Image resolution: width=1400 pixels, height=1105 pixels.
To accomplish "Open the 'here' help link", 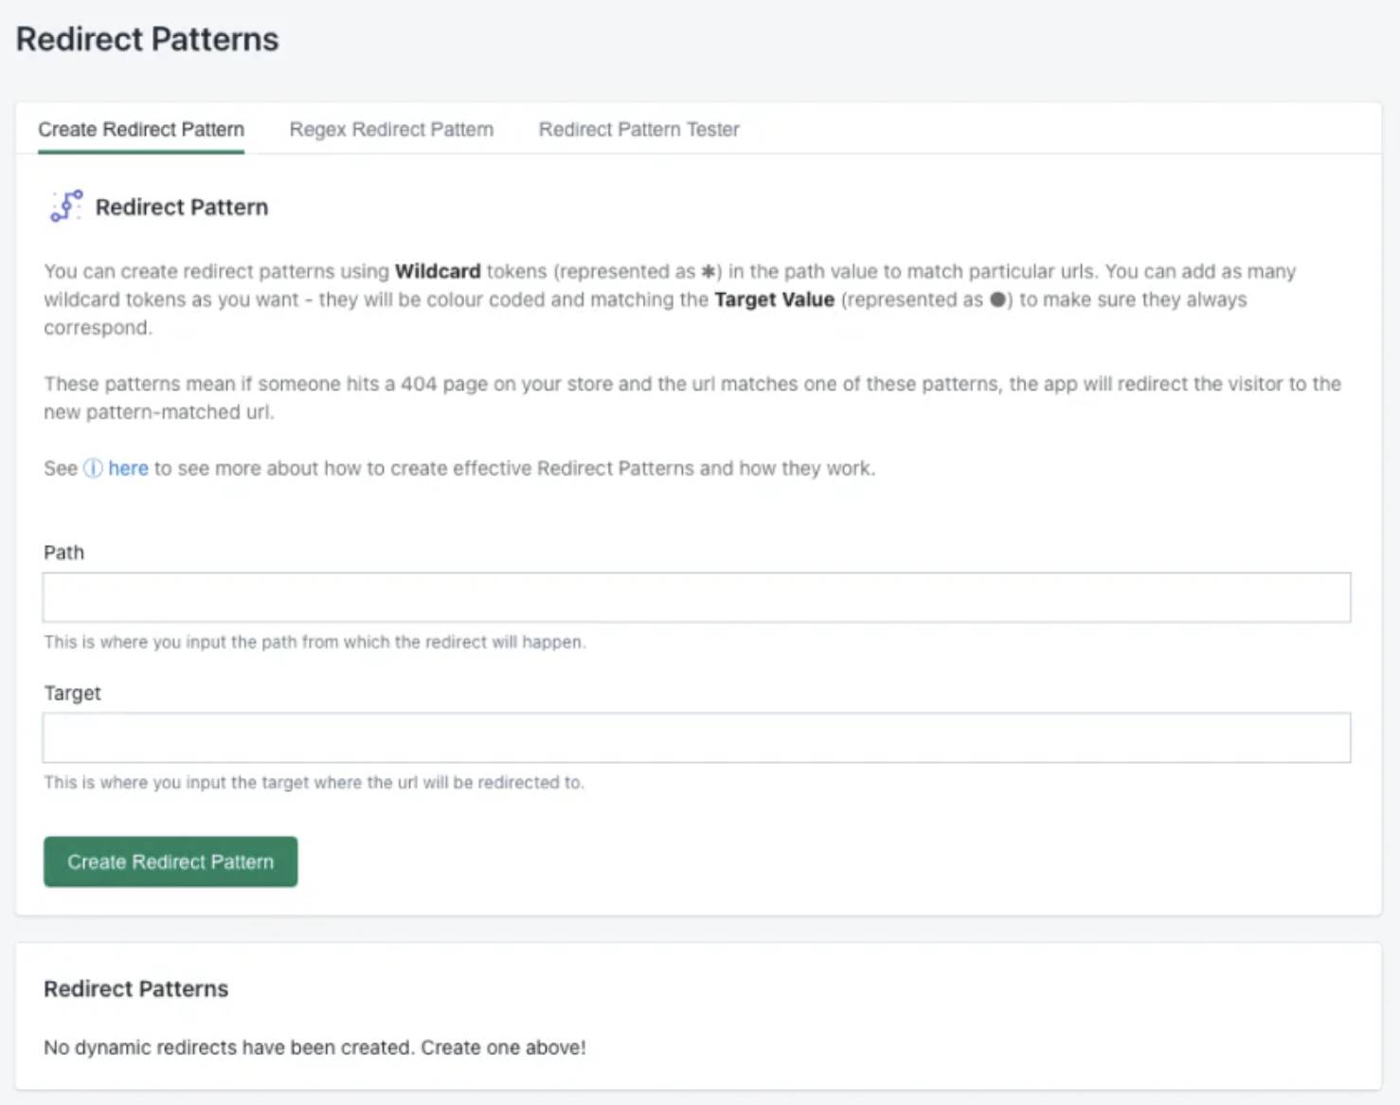I will [128, 468].
